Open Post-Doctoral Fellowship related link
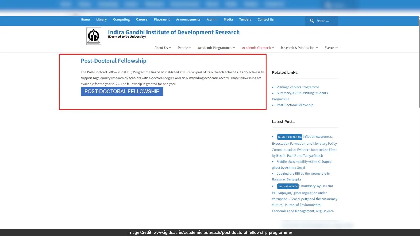The width and height of the screenshot is (420, 236). point(295,105)
